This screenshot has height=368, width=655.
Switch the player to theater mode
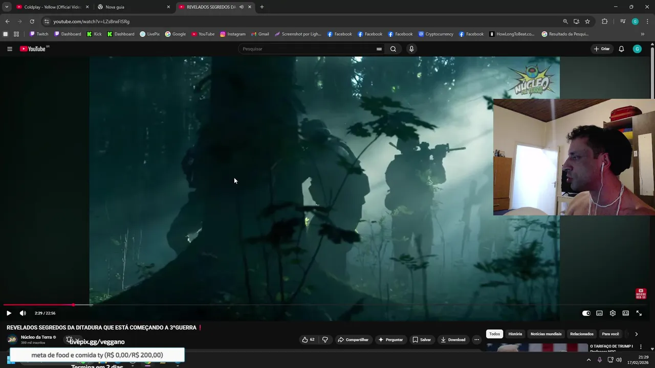click(625, 313)
